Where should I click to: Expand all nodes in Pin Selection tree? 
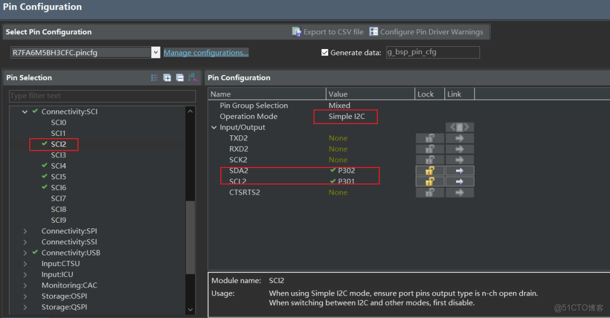coord(167,78)
